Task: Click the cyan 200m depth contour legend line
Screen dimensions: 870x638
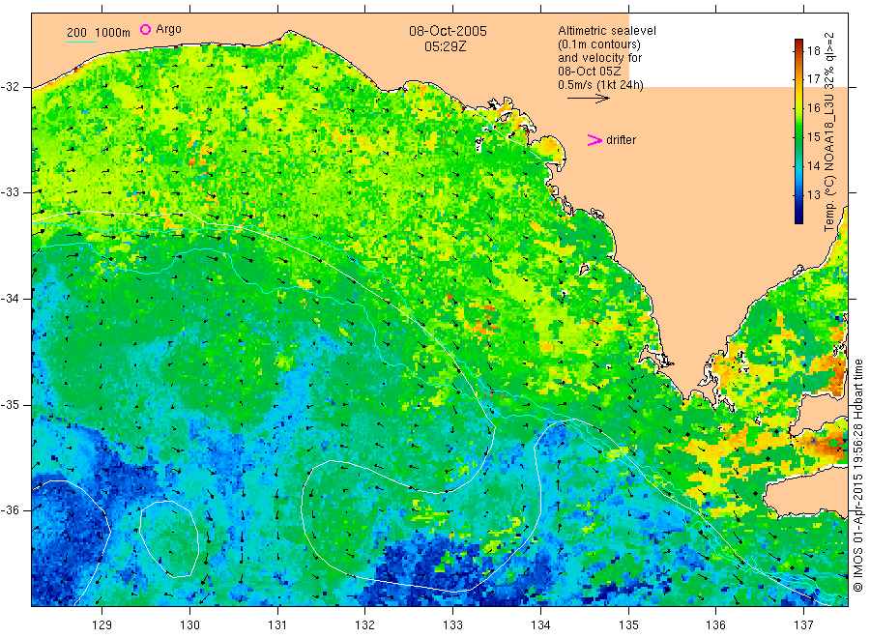Action: pyautogui.click(x=81, y=42)
